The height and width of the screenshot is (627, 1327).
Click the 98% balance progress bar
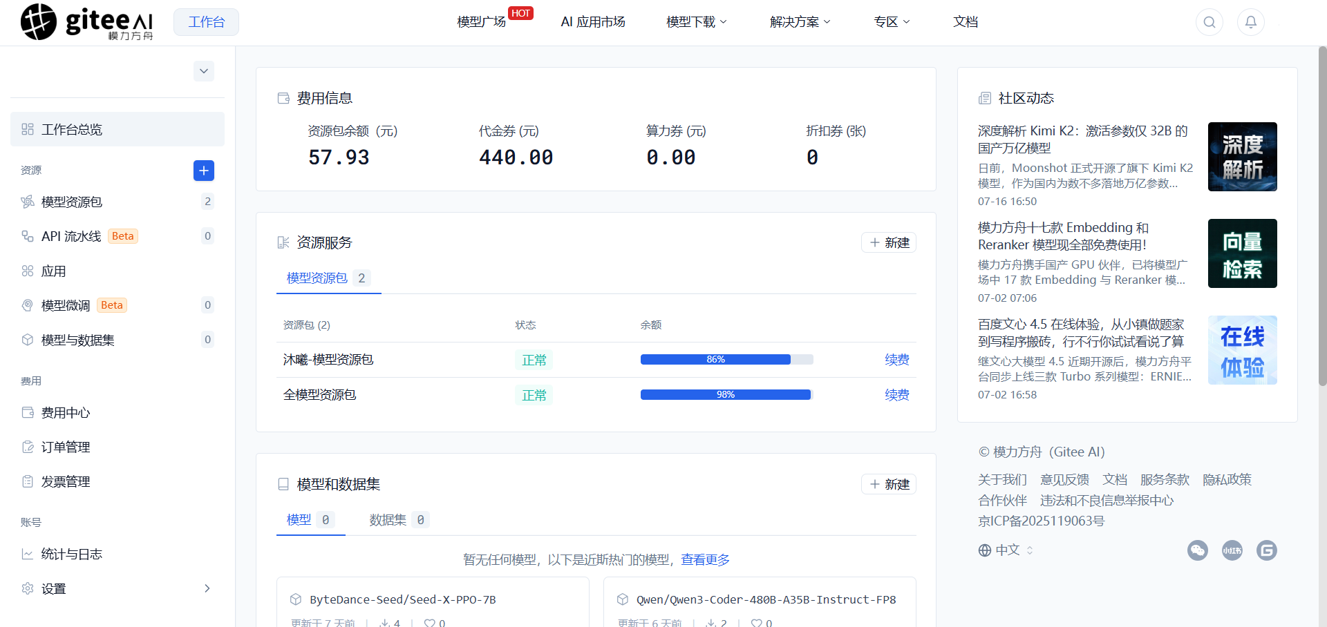pos(726,395)
